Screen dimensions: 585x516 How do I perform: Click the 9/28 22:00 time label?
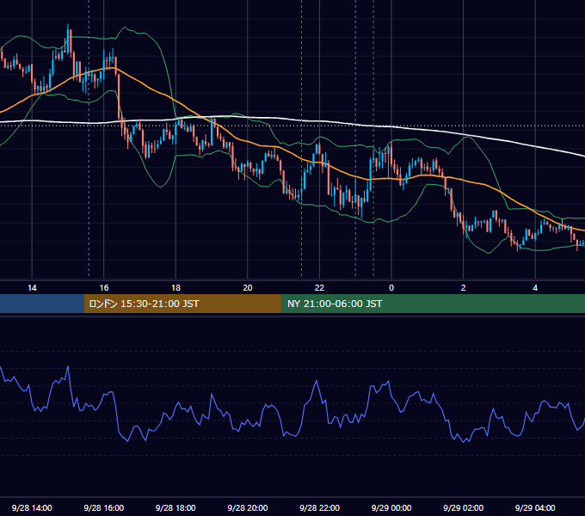[319, 507]
